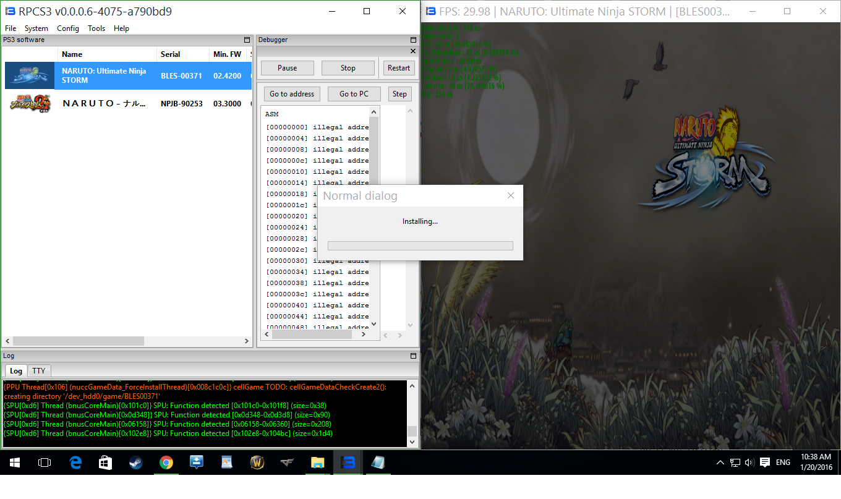Select ASM line [00000010]

(317, 172)
